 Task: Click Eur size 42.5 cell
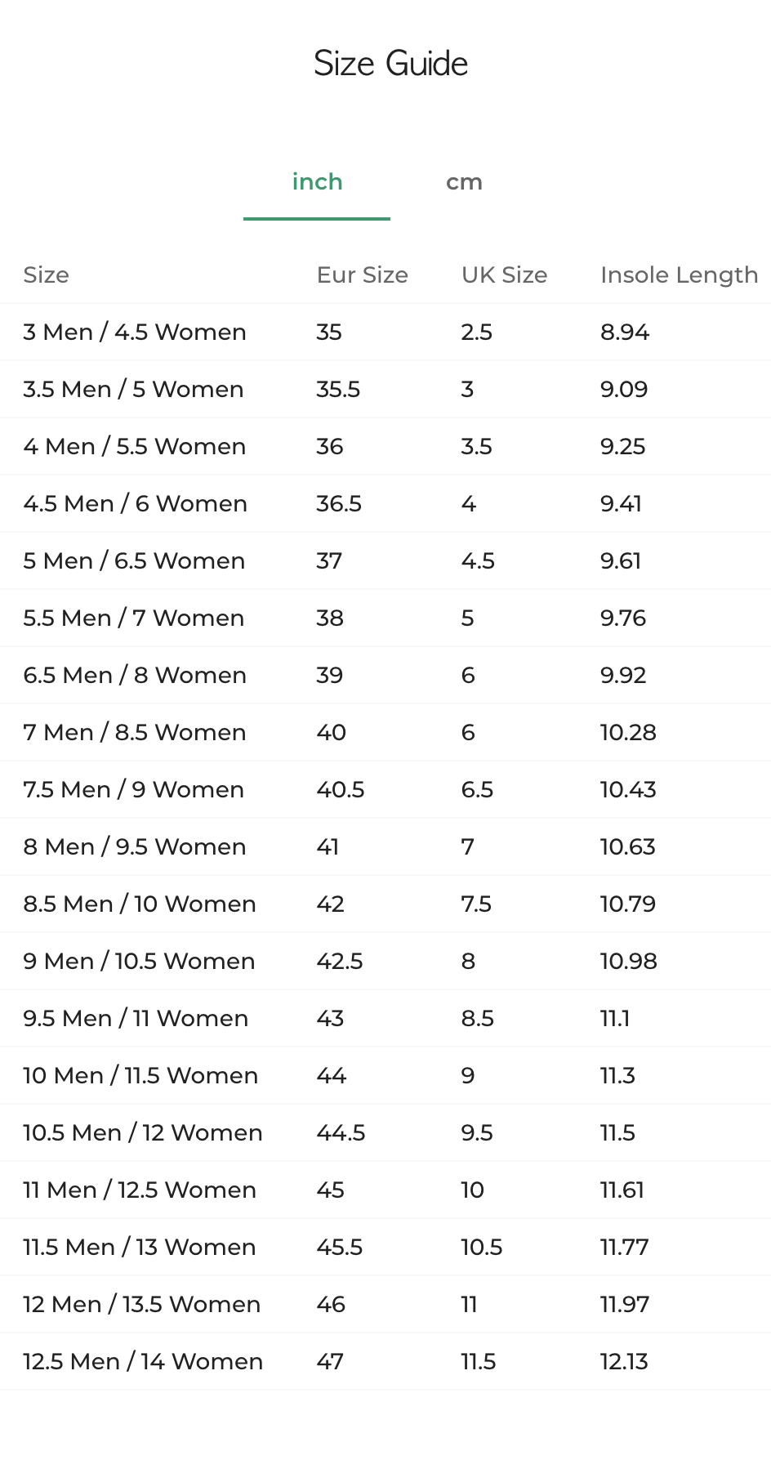point(339,962)
